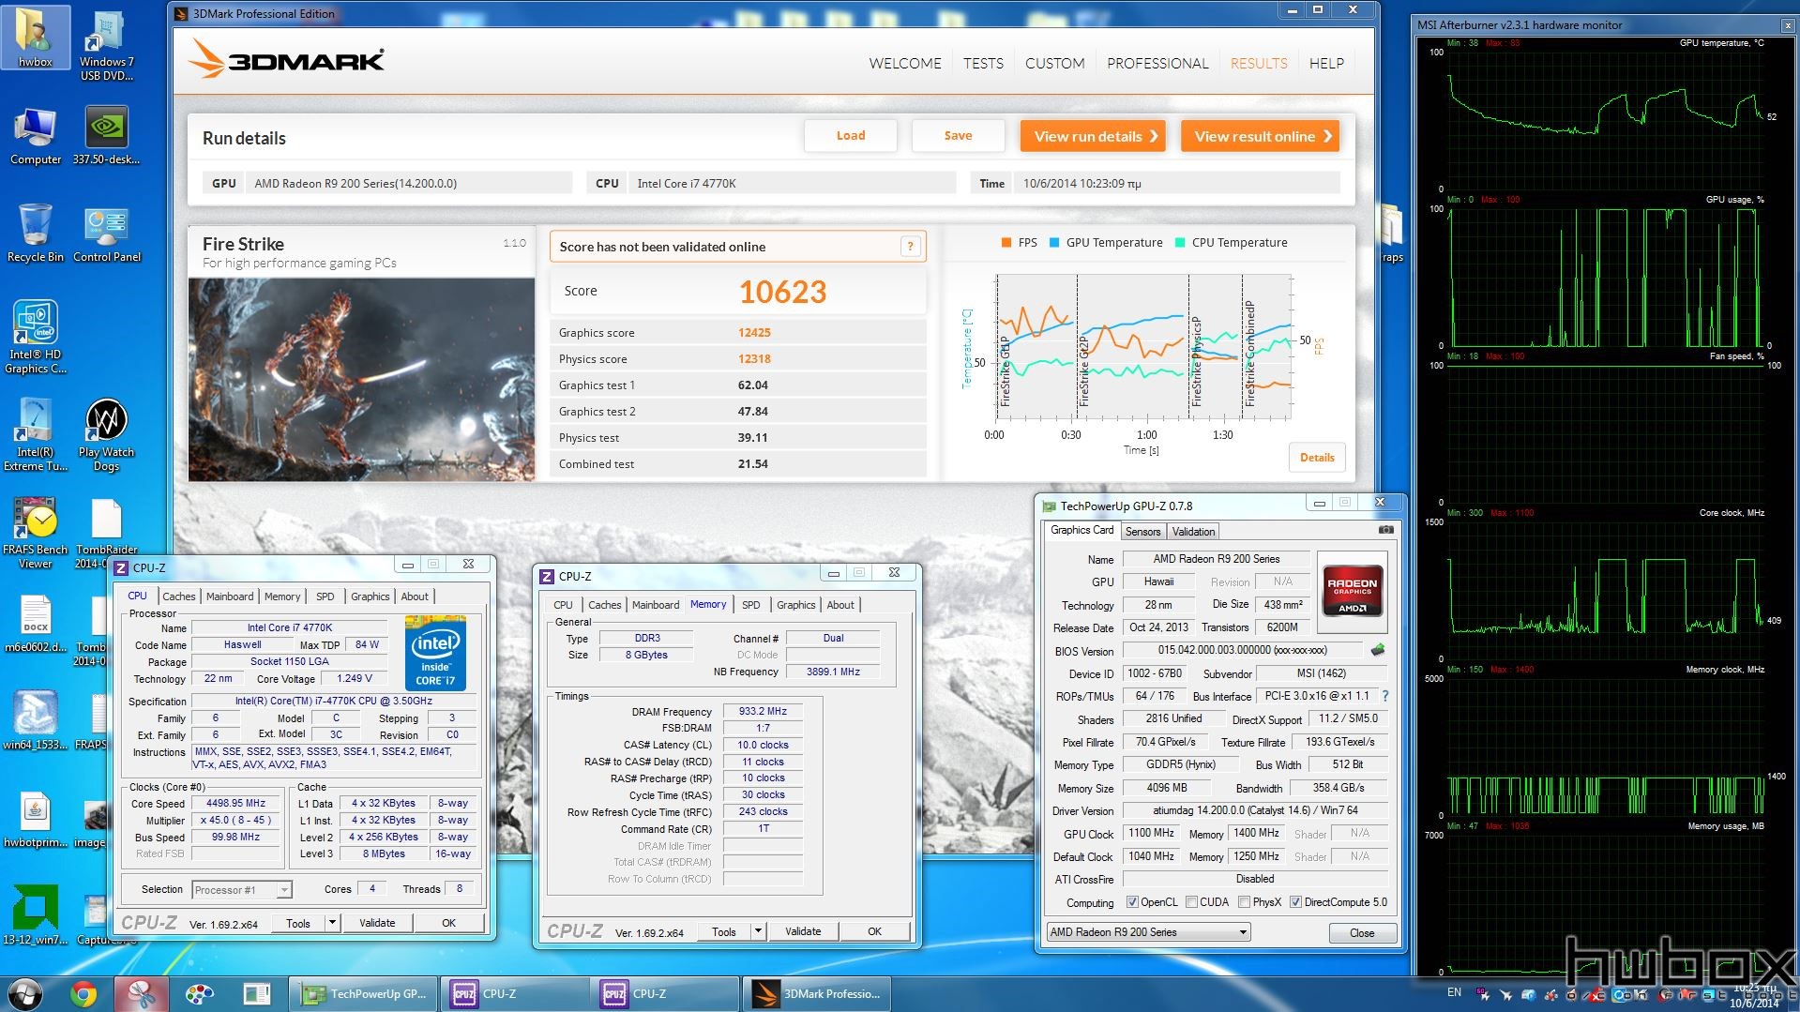The height and width of the screenshot is (1012, 1800).
Task: Toggle the CUDA checkbox in GPU-Z
Action: [1191, 902]
